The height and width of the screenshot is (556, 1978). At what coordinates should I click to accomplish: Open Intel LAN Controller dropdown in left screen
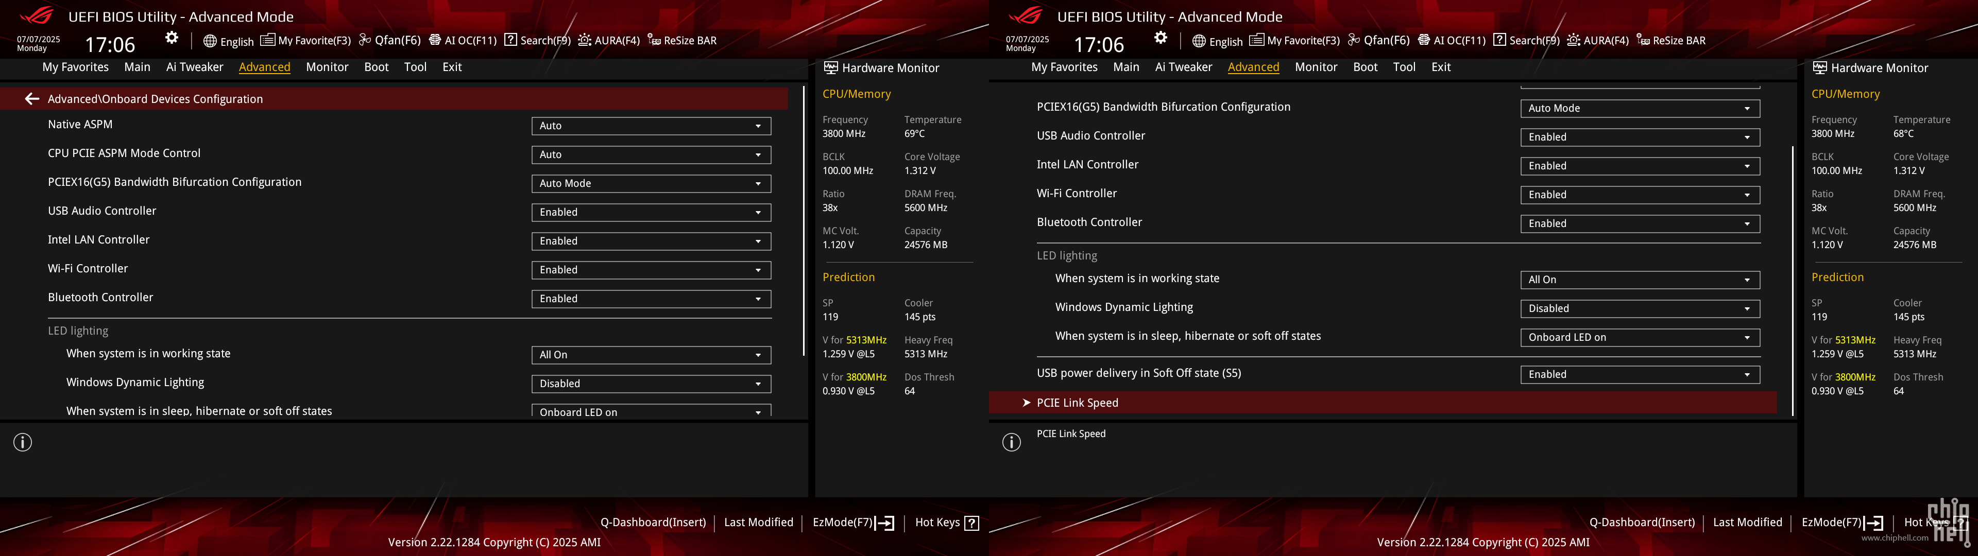(x=651, y=241)
